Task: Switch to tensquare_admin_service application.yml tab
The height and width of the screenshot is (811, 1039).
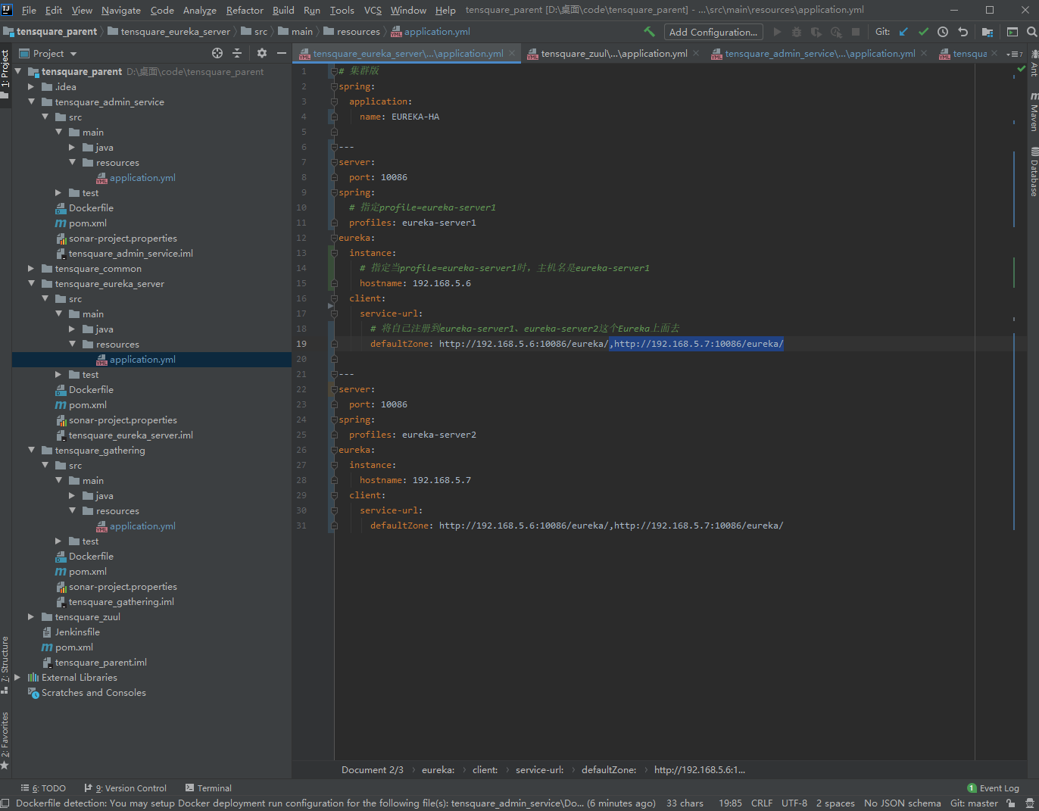Action: click(x=819, y=53)
